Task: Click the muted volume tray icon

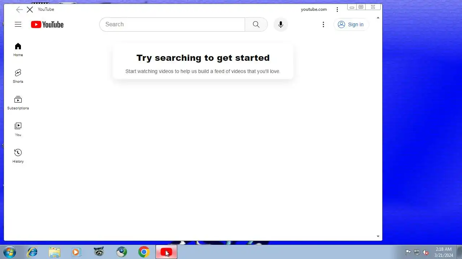Action: pos(426,252)
